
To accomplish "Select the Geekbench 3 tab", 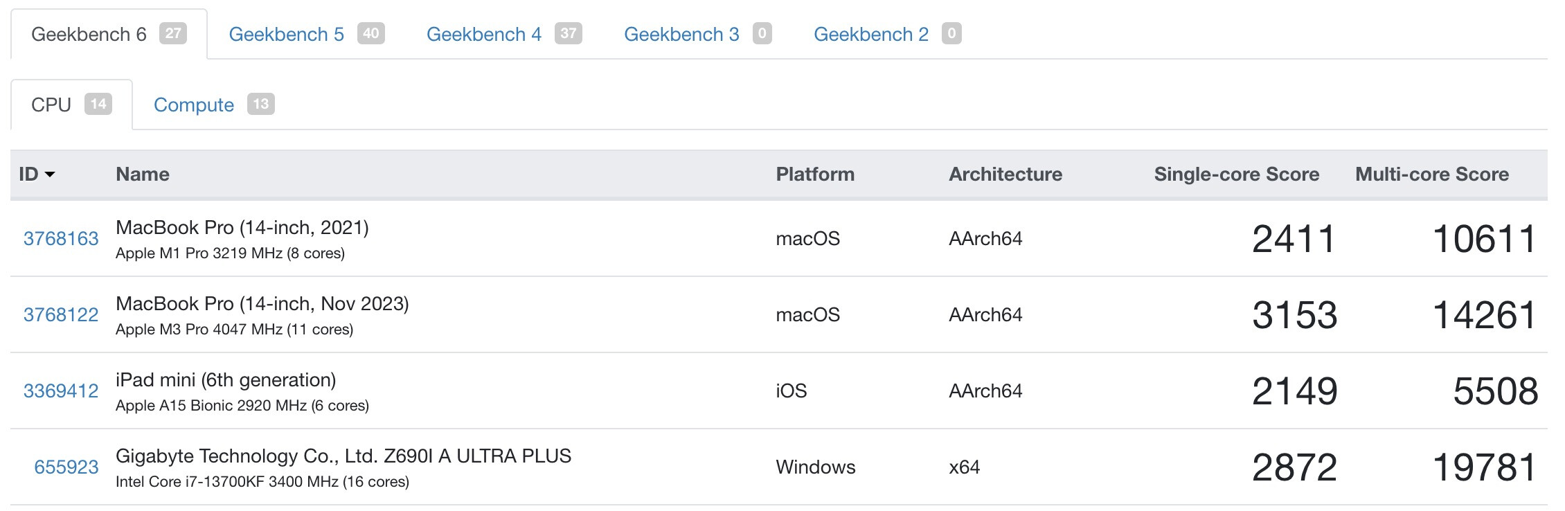I will point(681,34).
